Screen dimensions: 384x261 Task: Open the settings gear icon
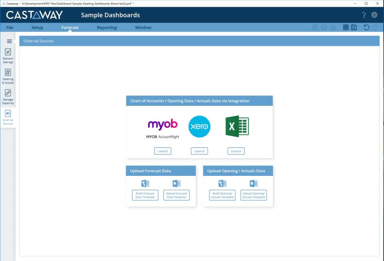(x=374, y=15)
